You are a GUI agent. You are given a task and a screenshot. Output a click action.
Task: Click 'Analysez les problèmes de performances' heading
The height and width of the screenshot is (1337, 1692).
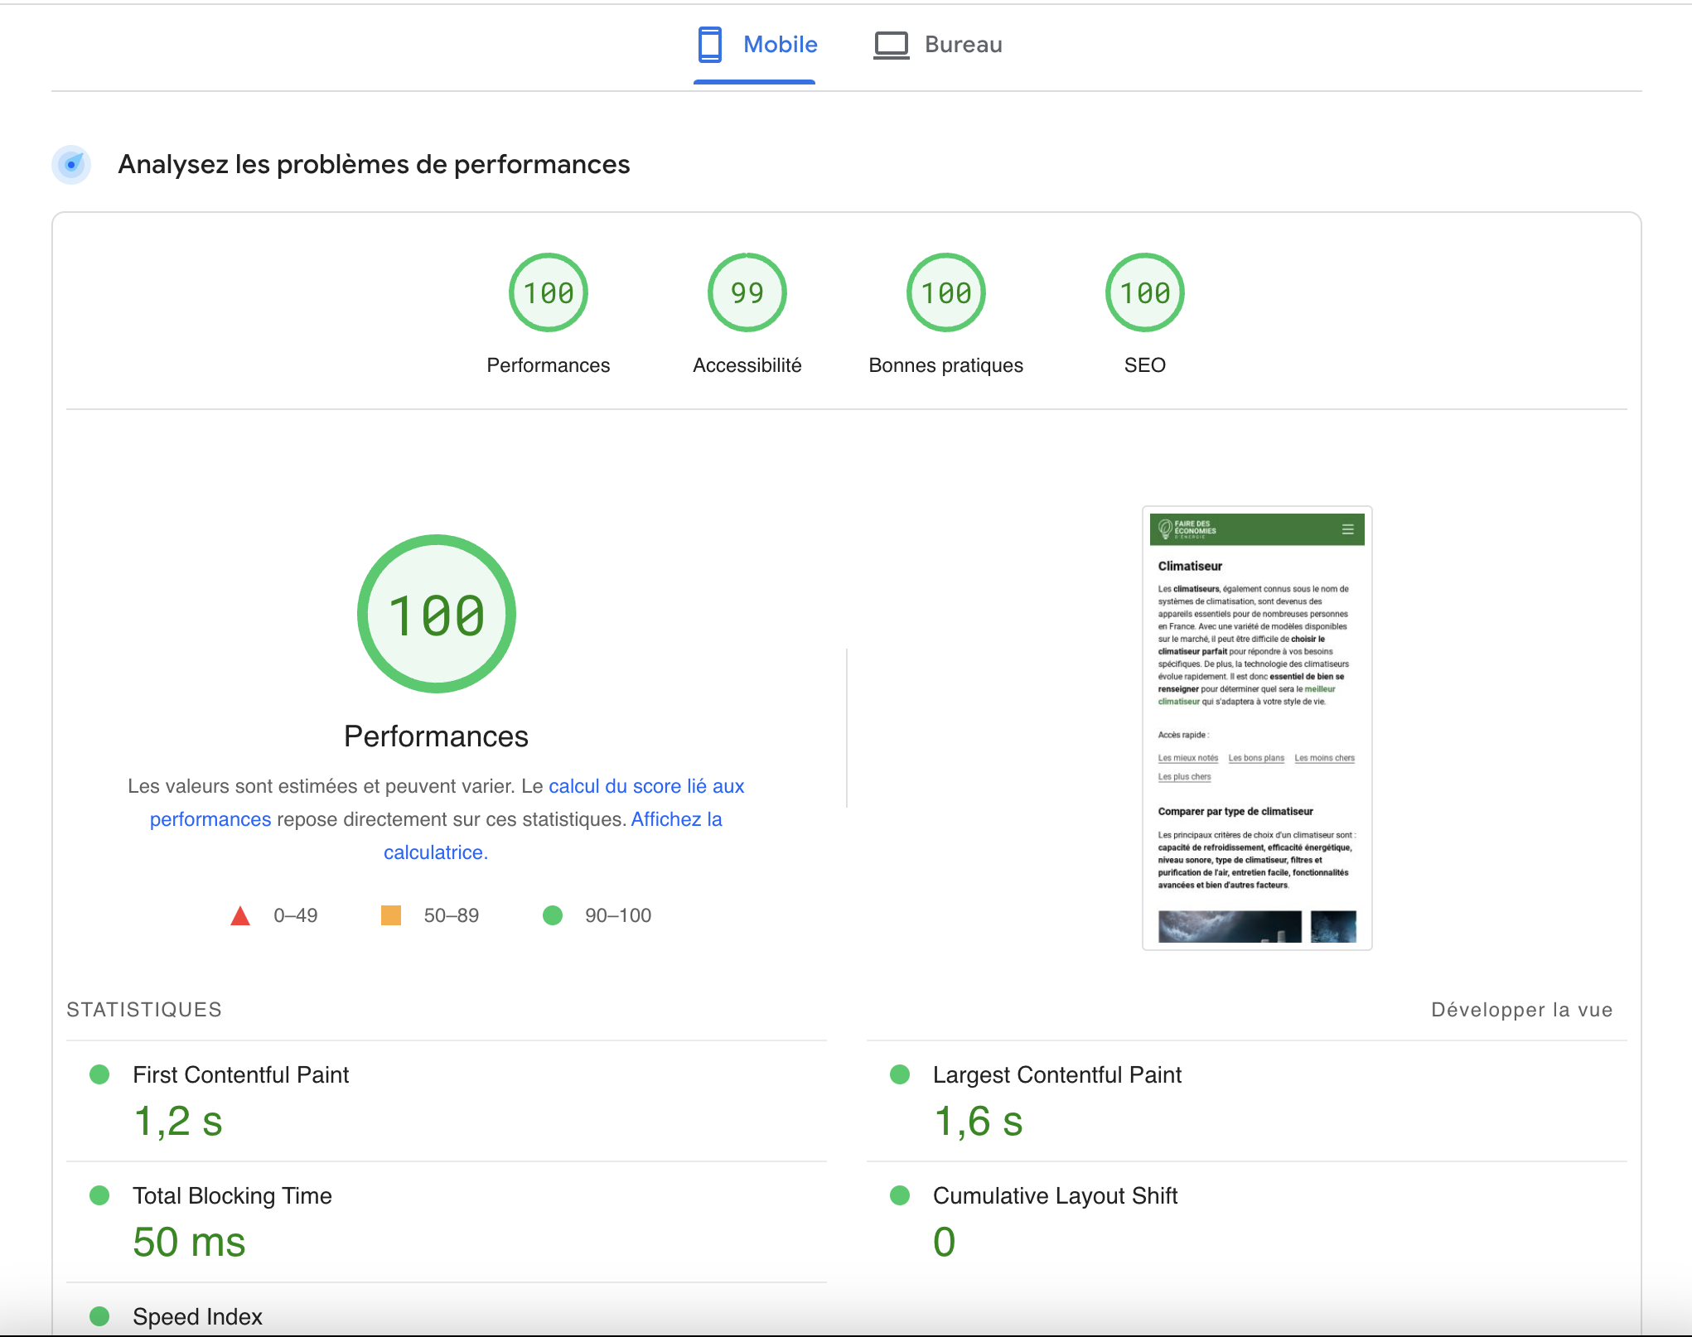point(374,164)
